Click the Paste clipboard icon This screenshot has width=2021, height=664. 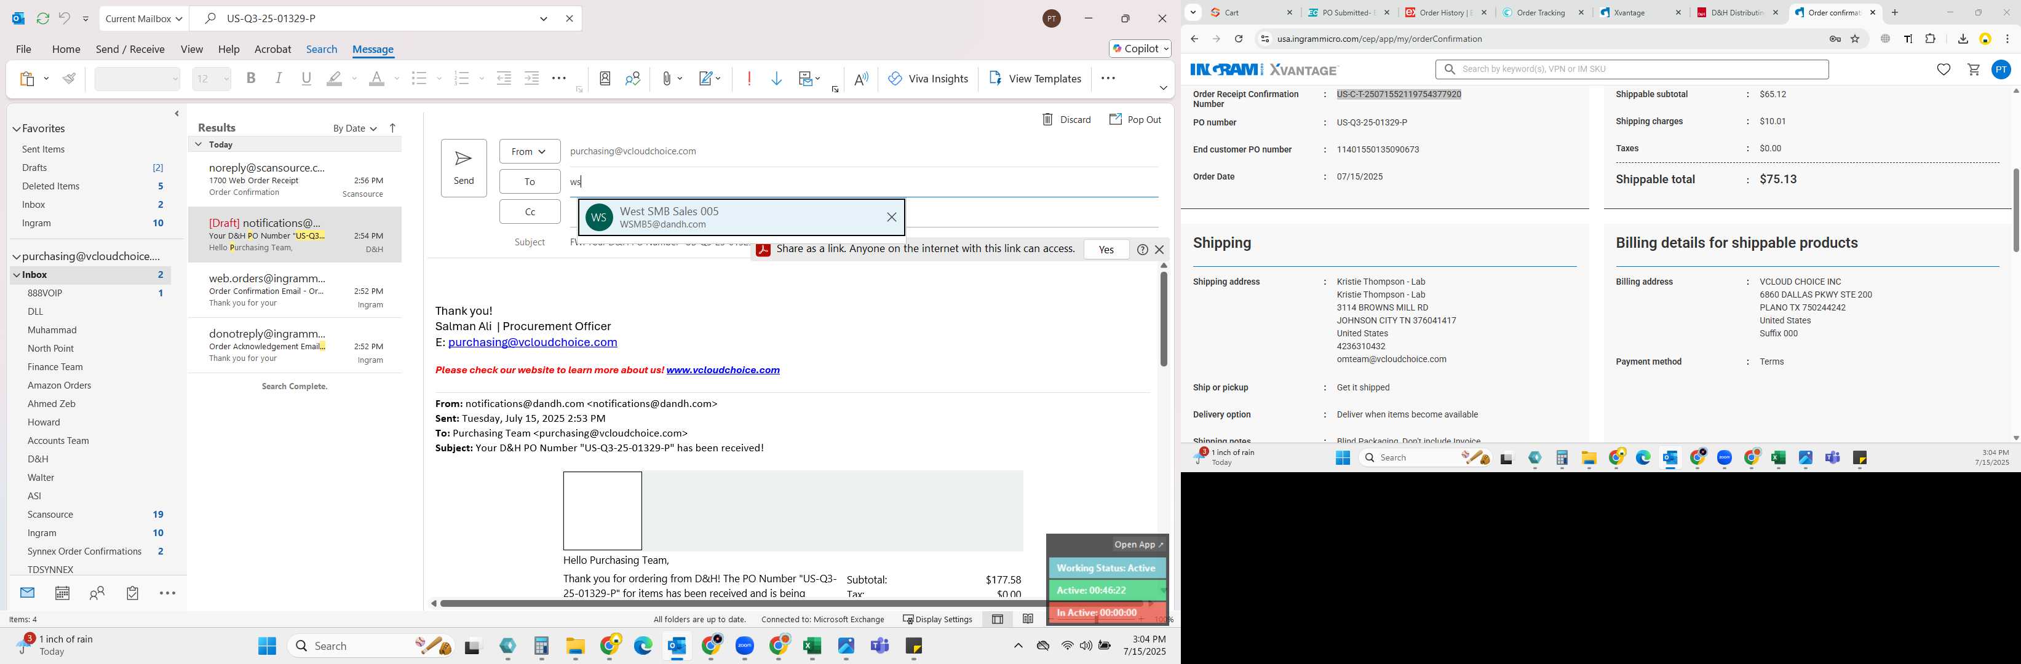[28, 79]
